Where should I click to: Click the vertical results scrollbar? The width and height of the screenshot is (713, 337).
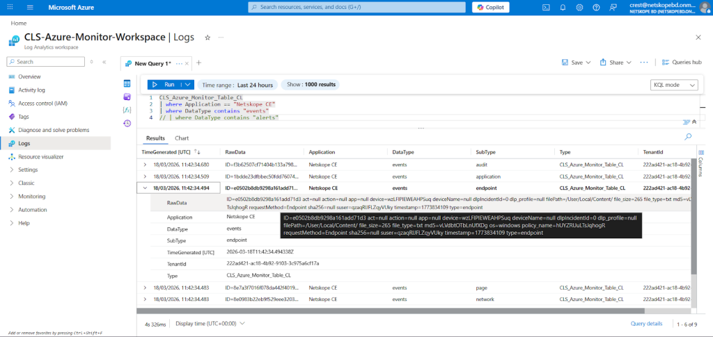click(694, 216)
